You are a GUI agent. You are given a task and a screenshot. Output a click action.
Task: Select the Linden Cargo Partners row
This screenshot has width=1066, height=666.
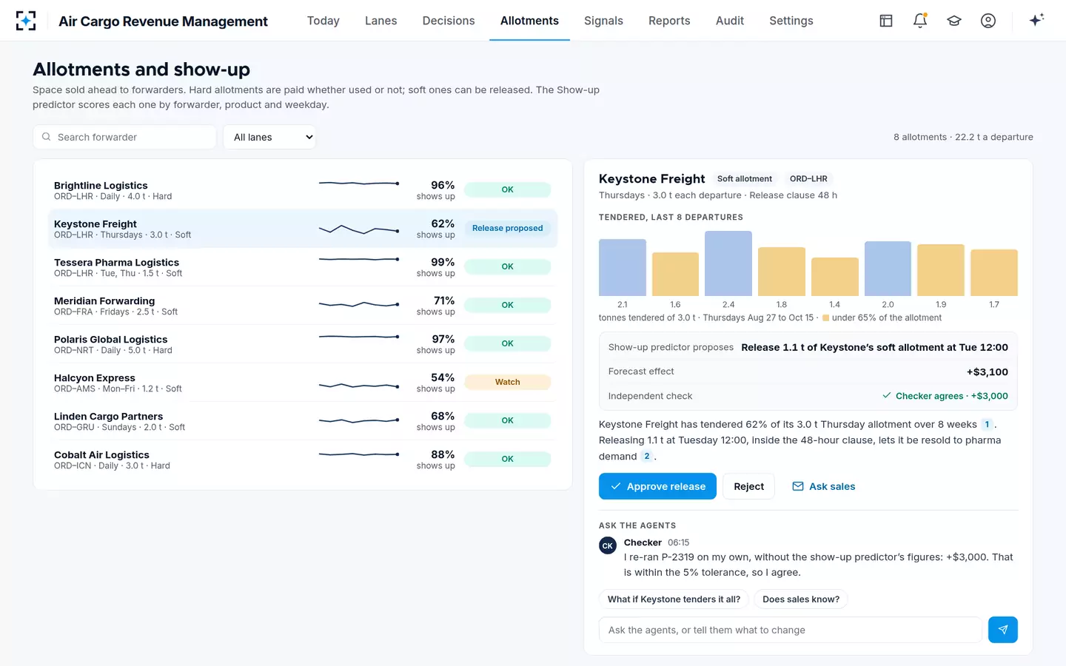coord(303,421)
